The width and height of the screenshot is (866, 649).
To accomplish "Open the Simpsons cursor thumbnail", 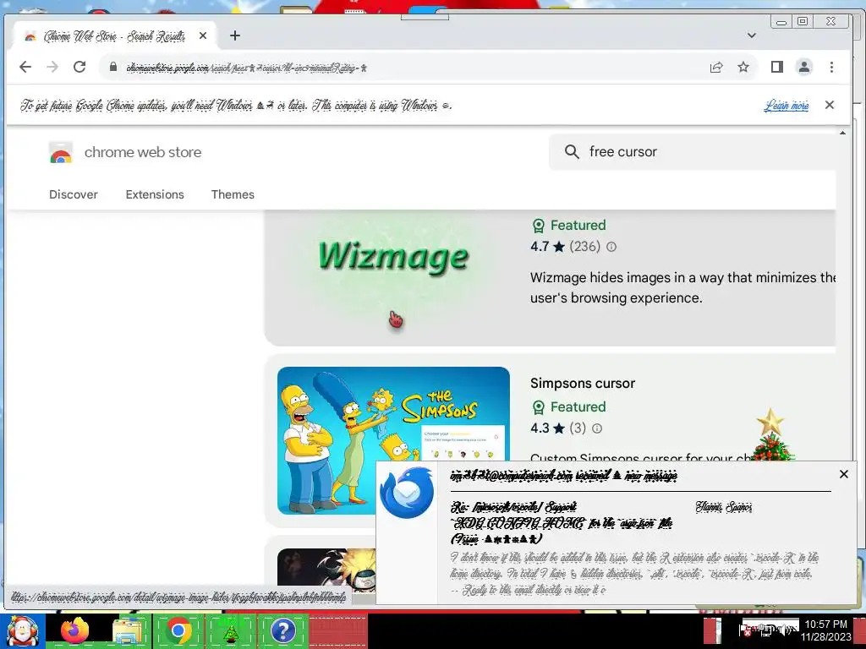I will [x=393, y=440].
